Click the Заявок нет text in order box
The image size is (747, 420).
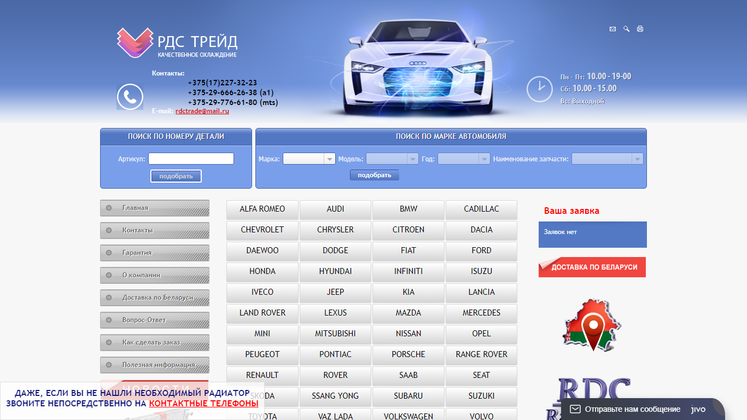pyautogui.click(x=560, y=232)
